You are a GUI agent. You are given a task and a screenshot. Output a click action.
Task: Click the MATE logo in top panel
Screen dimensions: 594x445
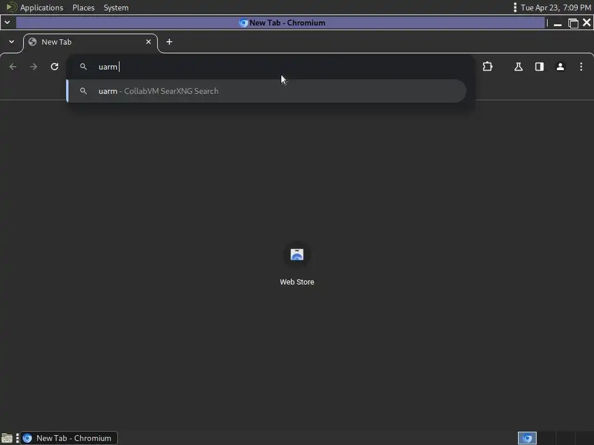12,7
